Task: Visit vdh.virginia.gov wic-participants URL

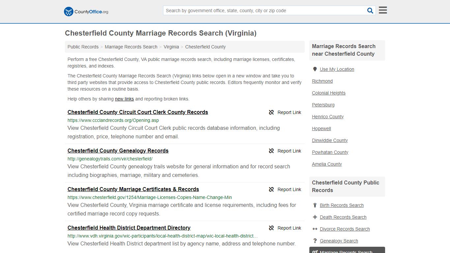Action: 163,236
